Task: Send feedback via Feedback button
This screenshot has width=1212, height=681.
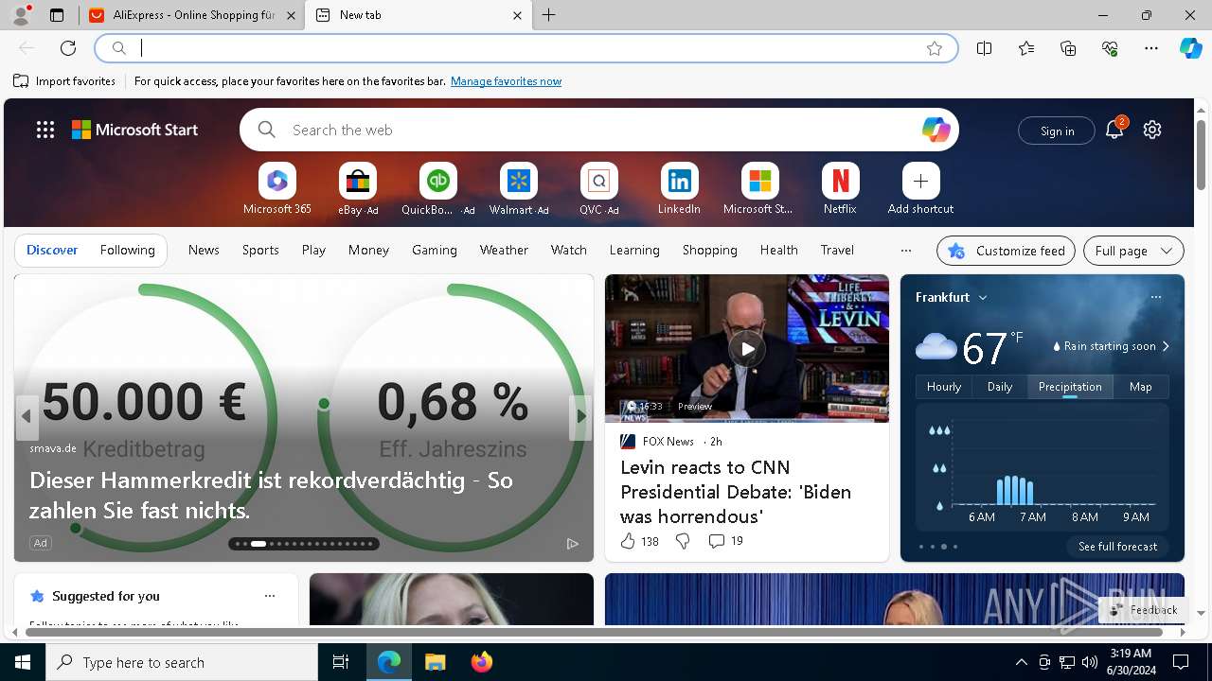Action: point(1143,610)
